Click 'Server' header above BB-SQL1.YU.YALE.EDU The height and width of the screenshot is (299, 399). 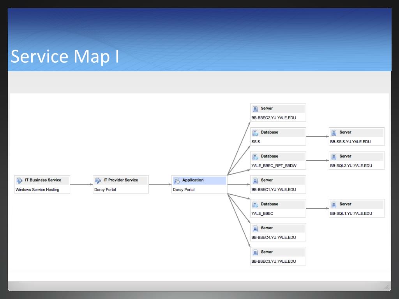(345, 204)
